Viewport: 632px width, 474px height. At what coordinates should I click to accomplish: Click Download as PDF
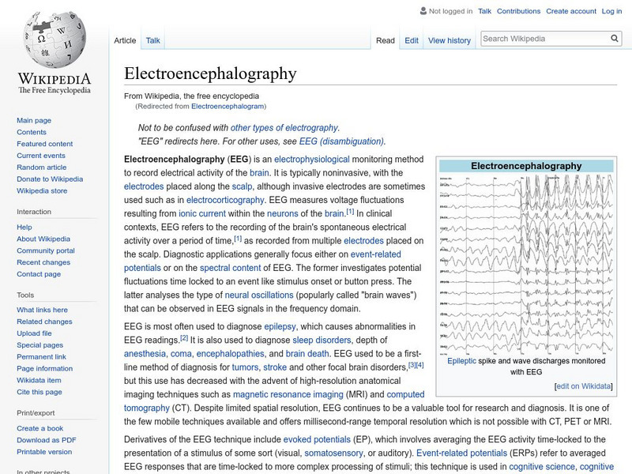[47, 440]
